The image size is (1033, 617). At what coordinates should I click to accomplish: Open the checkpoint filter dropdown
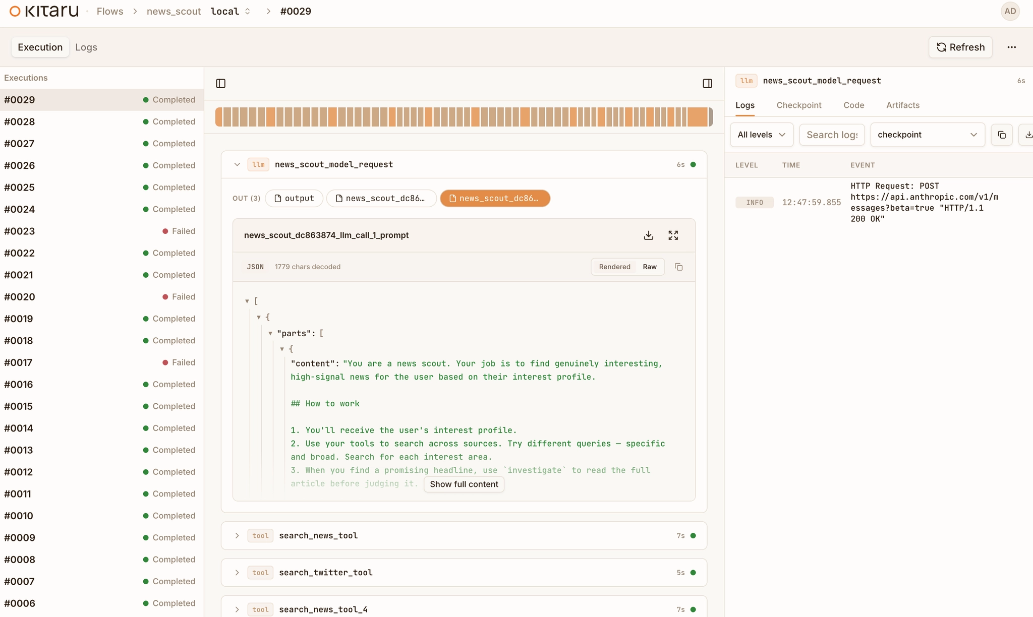[927, 135]
